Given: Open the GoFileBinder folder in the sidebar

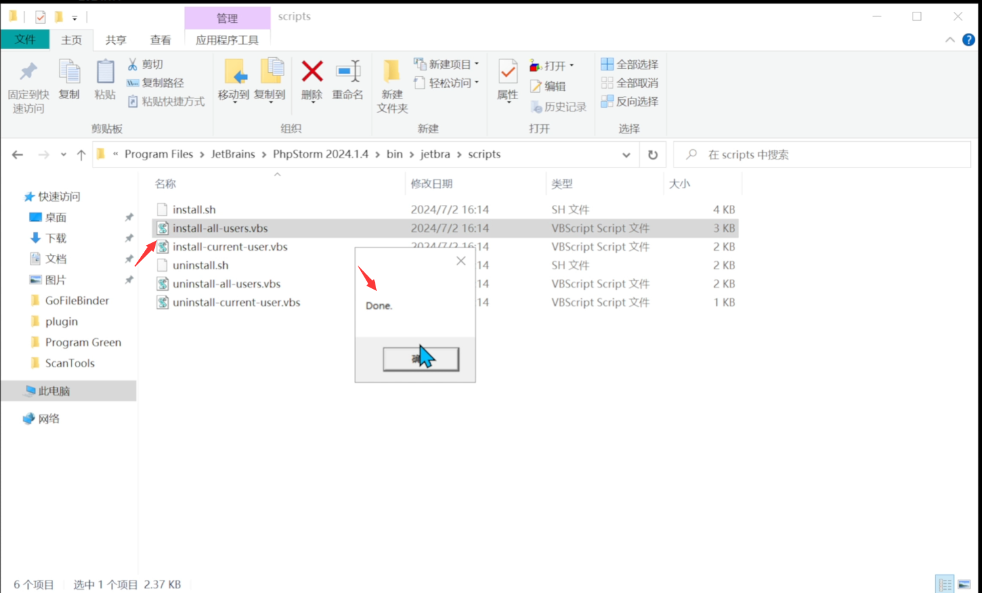Looking at the screenshot, I should [x=77, y=301].
